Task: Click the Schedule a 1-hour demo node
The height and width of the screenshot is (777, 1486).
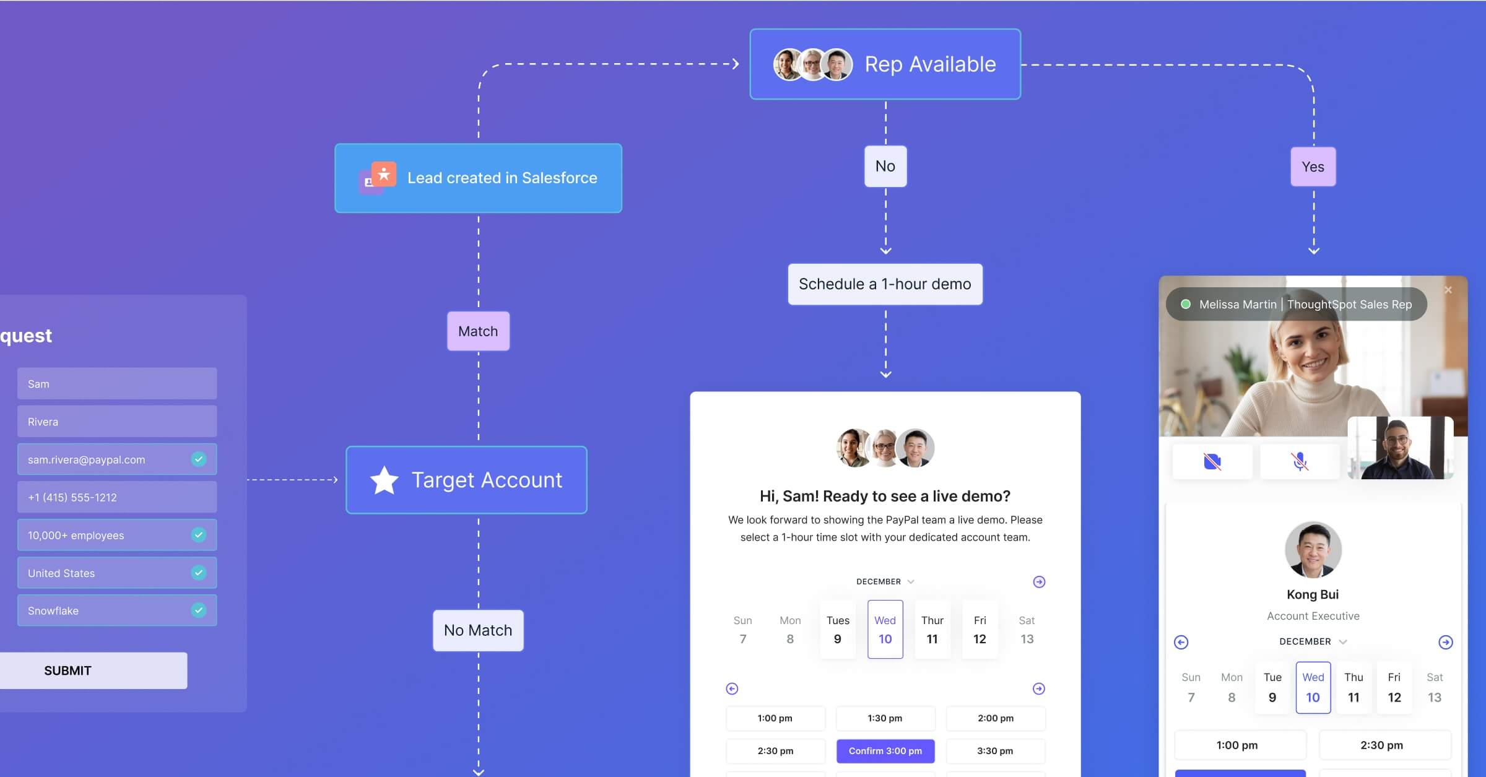Action: point(884,283)
